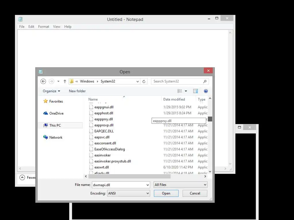Click the Type column header

tap(202, 99)
